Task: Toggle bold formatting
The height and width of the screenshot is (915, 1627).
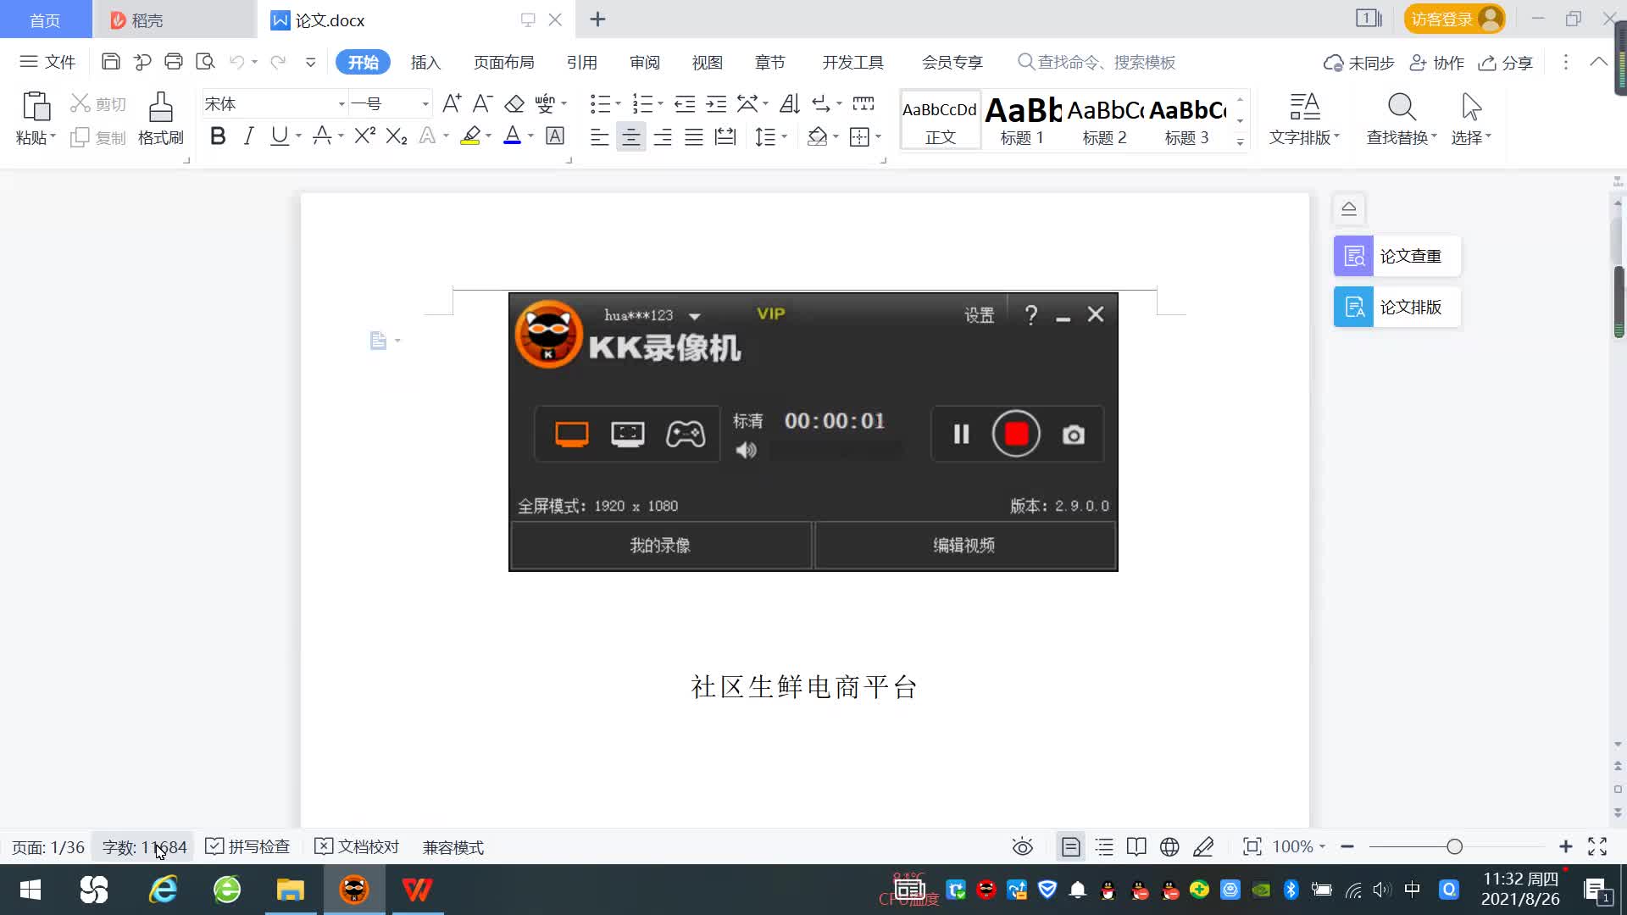Action: (x=218, y=136)
